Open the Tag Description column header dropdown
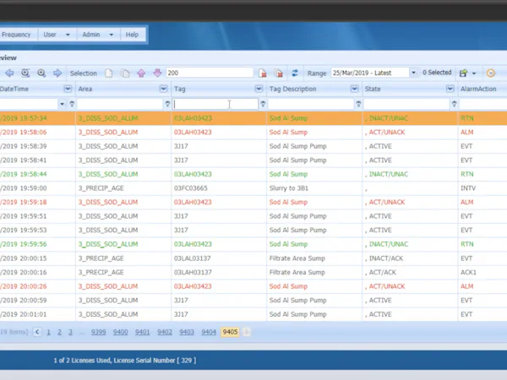The height and width of the screenshot is (380, 507). point(354,89)
